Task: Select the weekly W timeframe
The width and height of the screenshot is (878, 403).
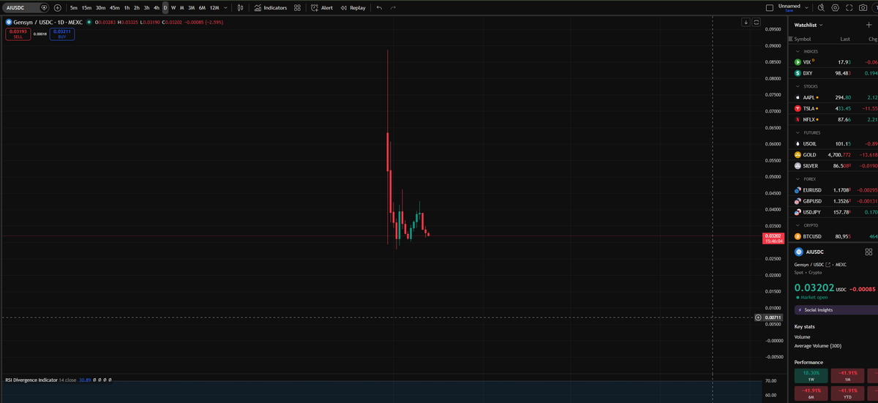Action: click(x=173, y=7)
